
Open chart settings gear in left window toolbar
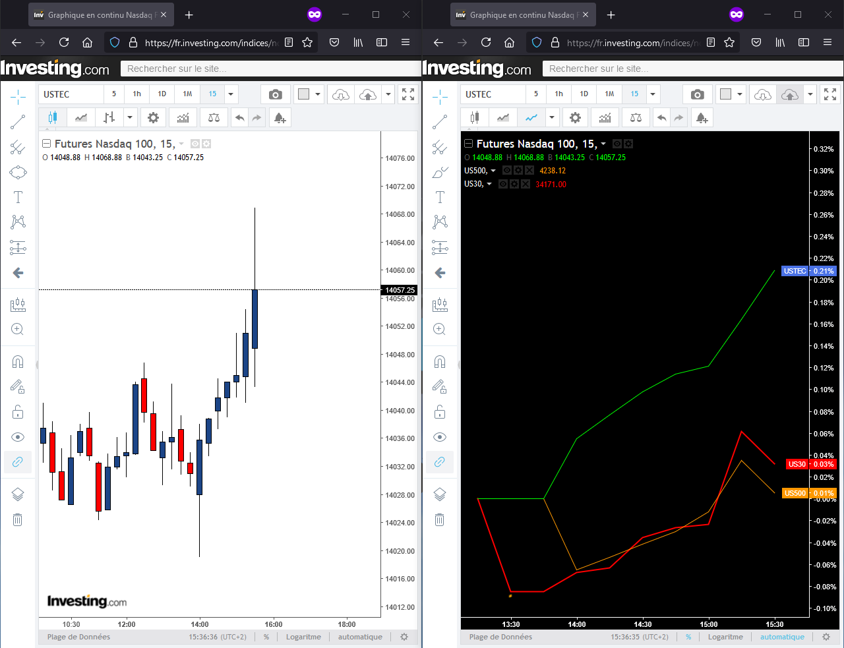(153, 118)
